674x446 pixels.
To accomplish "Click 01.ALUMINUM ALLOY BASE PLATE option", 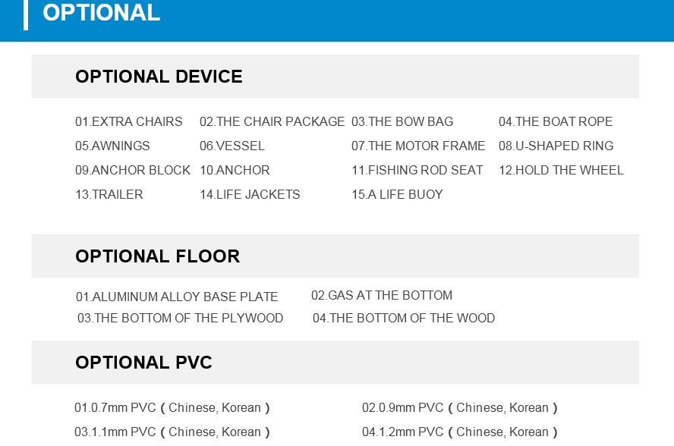I will click(177, 297).
